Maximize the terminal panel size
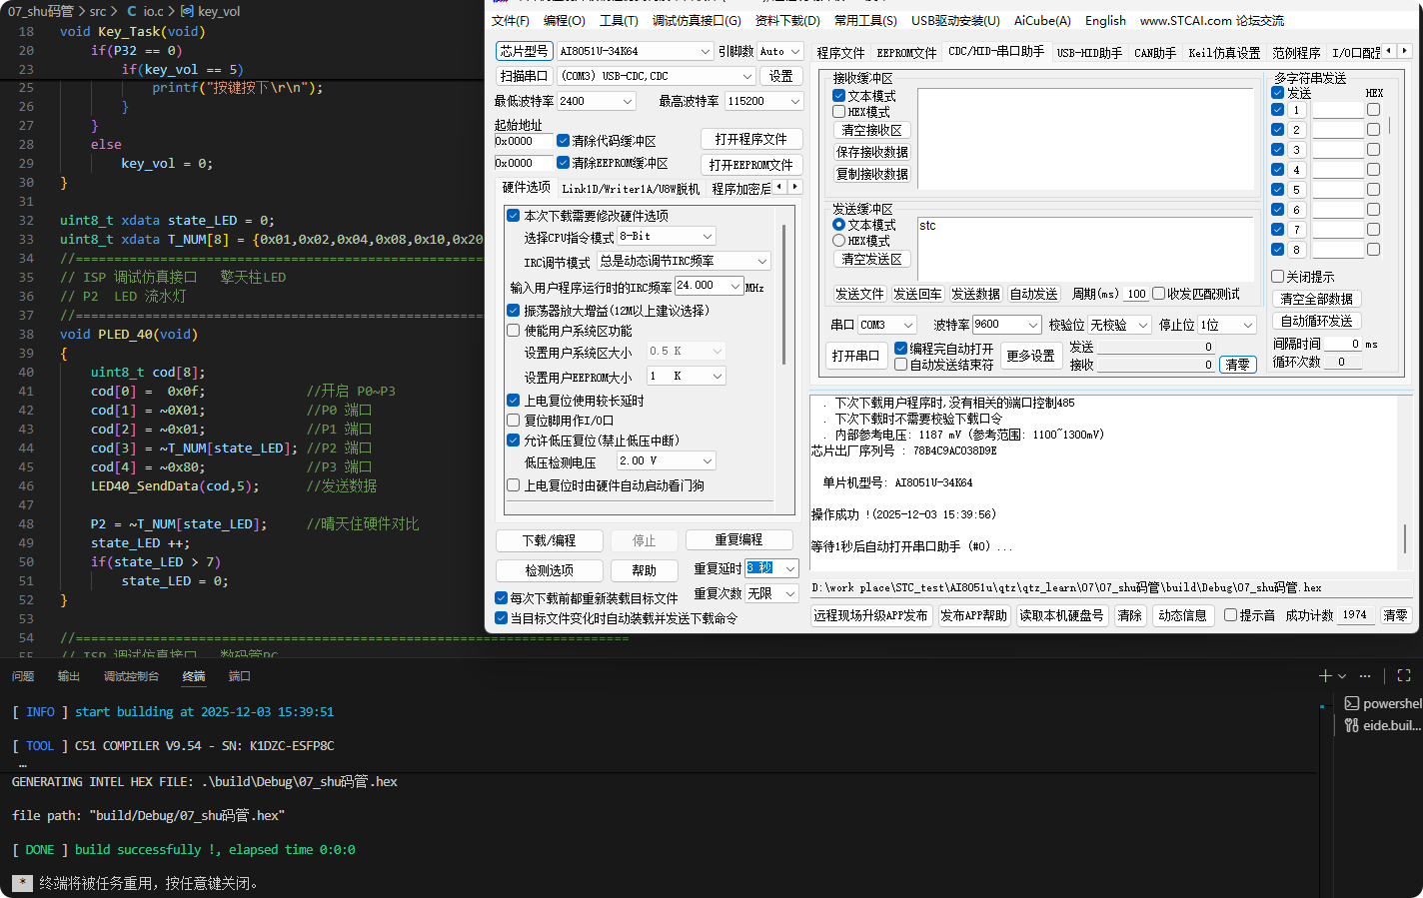Viewport: 1423px width, 898px height. (1403, 676)
